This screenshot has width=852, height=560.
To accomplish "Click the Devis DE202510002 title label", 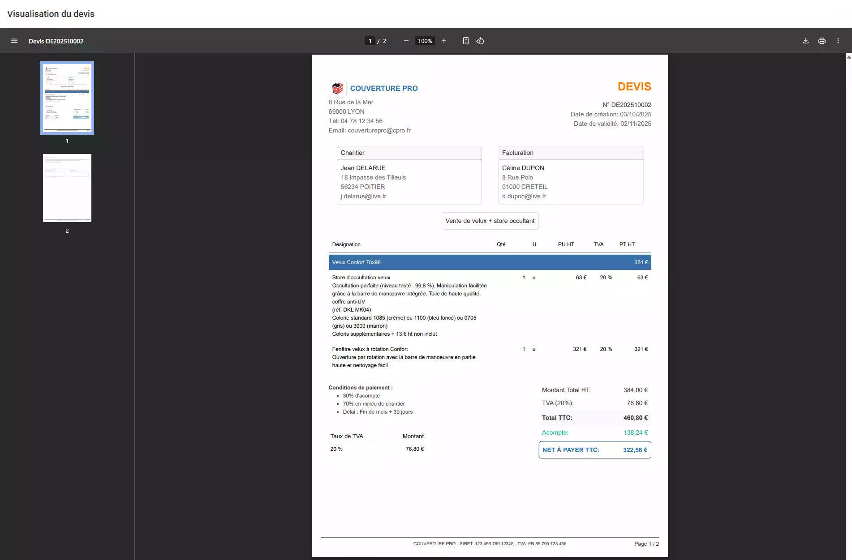I will (56, 41).
